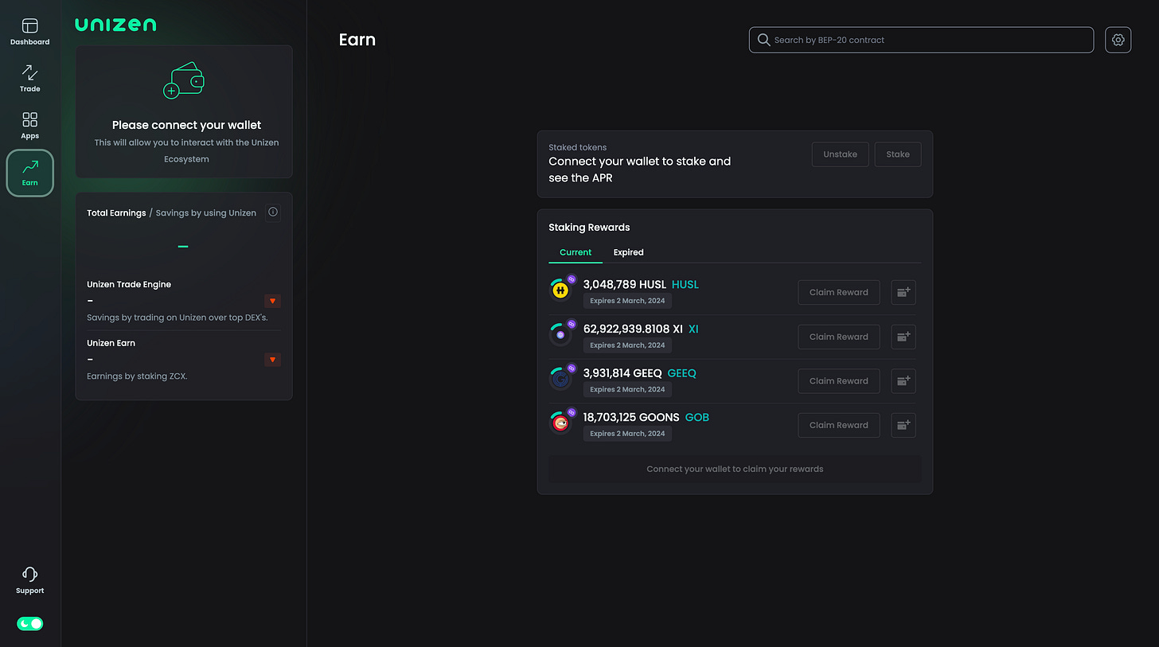
Task: Open the HUSL ticker link
Action: (x=685, y=284)
